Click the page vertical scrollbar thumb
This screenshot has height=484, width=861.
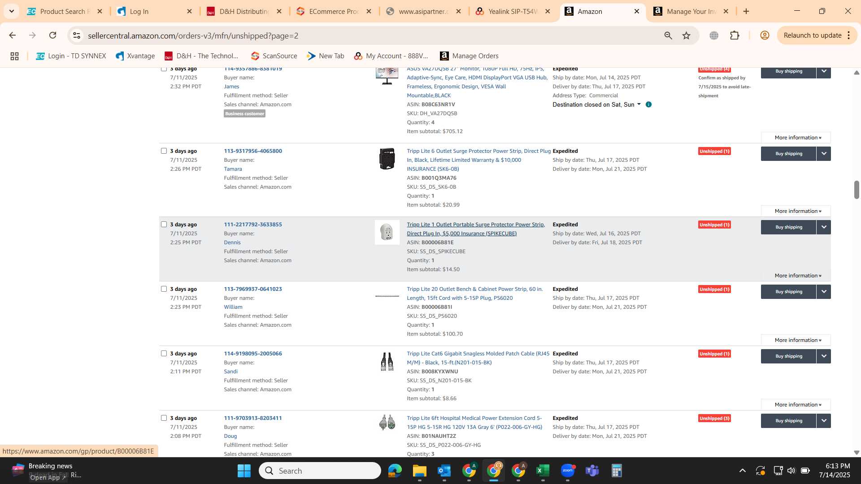tap(857, 190)
